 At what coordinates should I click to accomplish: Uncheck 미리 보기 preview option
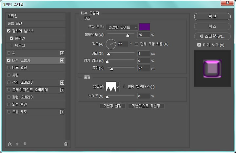[x=199, y=45]
